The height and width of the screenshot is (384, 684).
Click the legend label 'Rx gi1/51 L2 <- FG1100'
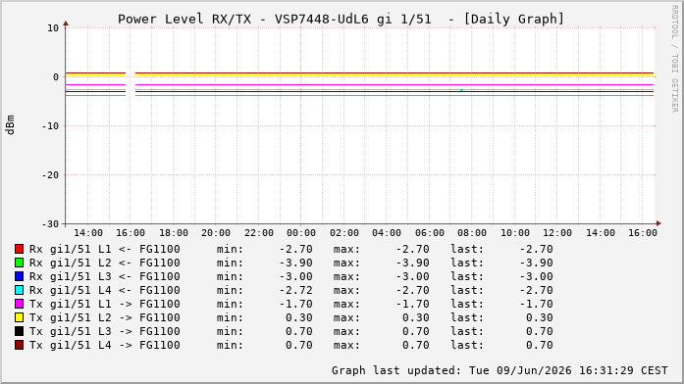pos(105,263)
